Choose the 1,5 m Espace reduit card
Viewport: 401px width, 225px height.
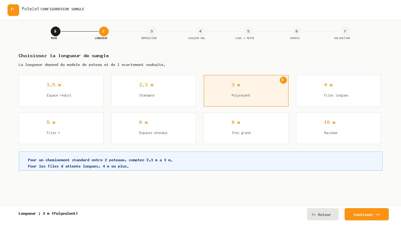coord(61,91)
